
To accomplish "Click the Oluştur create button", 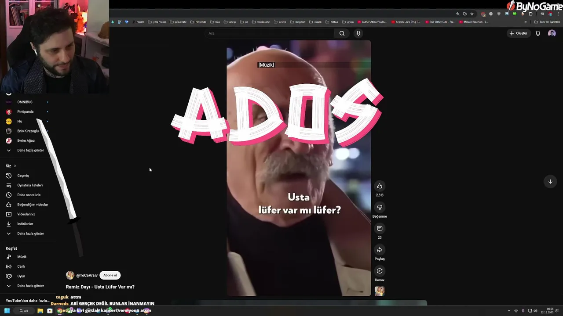I will [x=518, y=33].
